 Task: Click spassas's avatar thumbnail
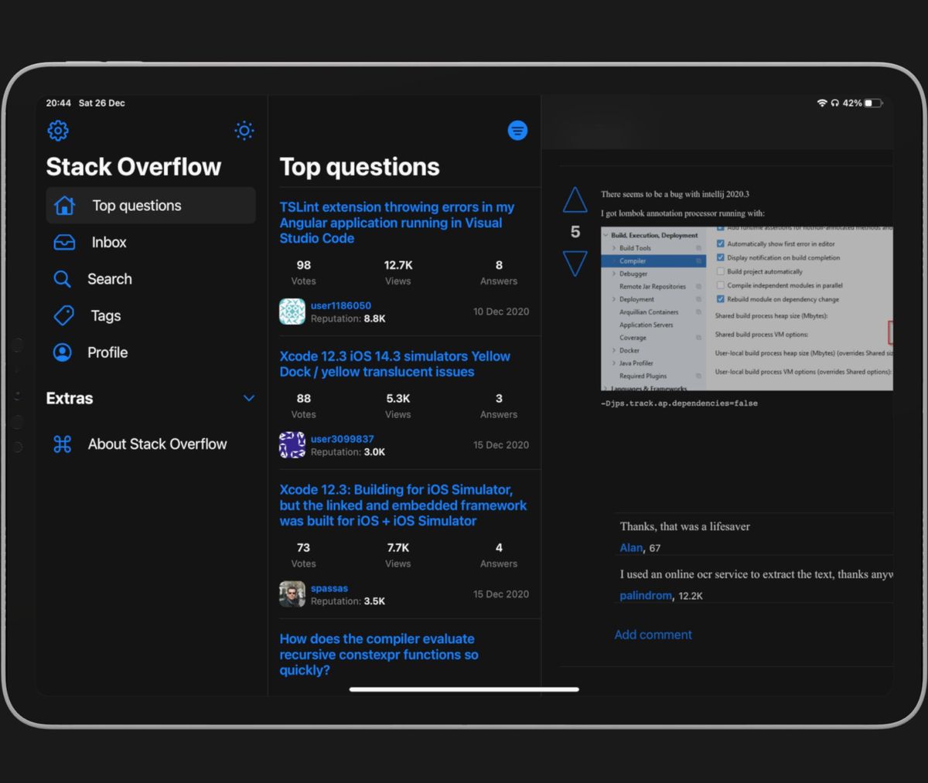point(292,594)
